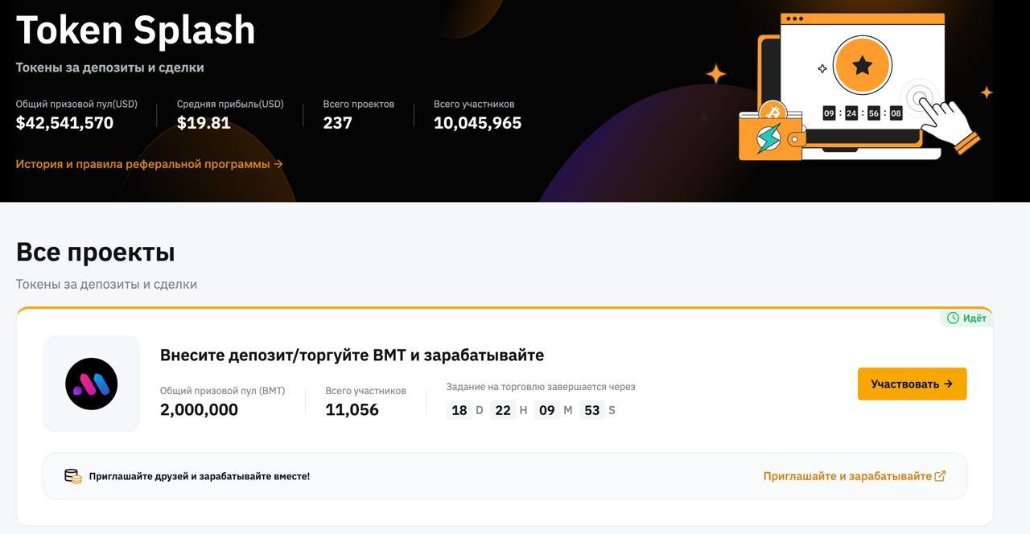
Task: Click the Все проекты section heading
Action: tap(96, 253)
